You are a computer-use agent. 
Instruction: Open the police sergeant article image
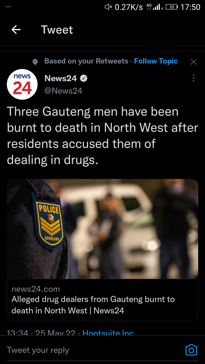(102, 229)
